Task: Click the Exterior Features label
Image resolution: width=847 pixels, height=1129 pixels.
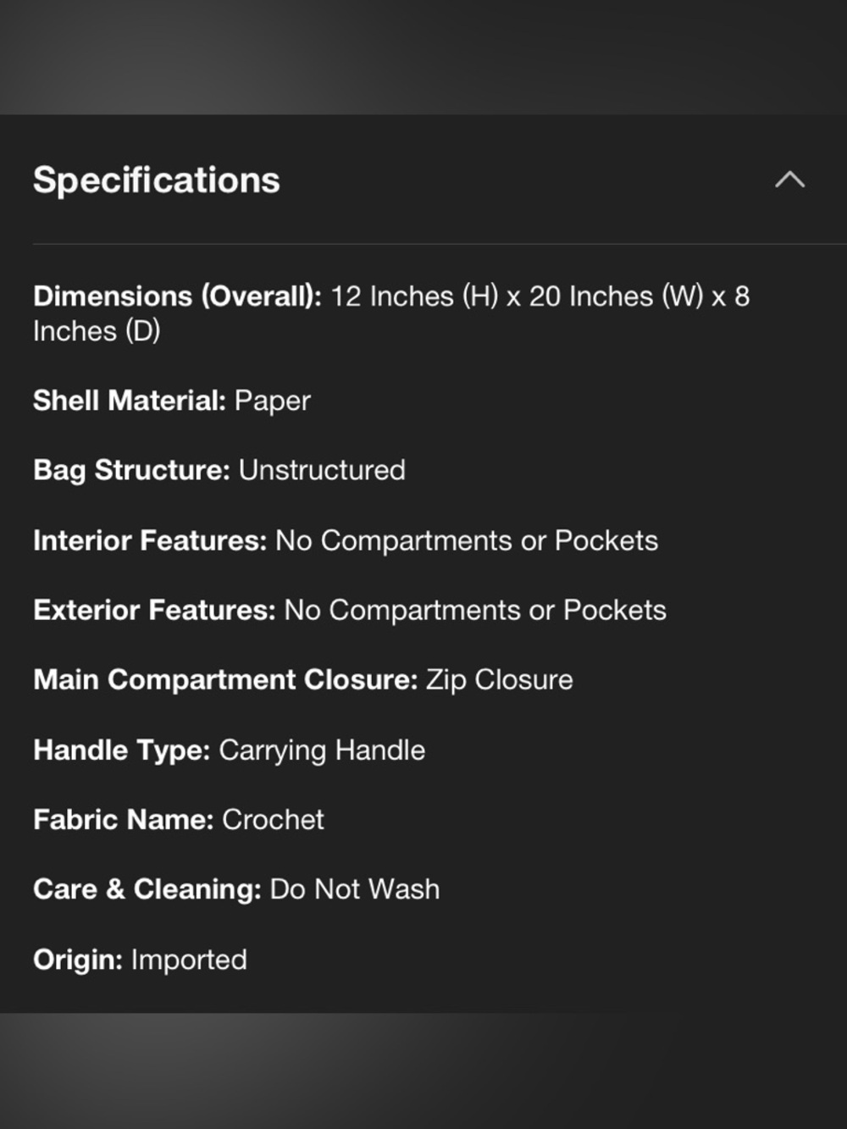Action: [154, 610]
